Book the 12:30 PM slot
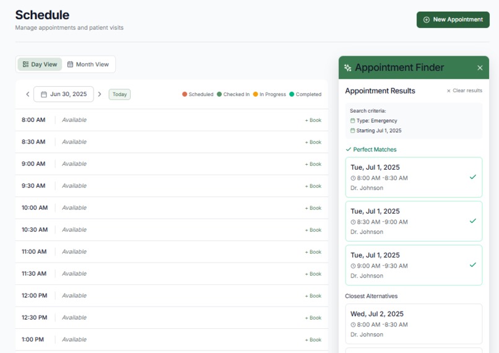The image size is (499, 353). pyautogui.click(x=313, y=318)
